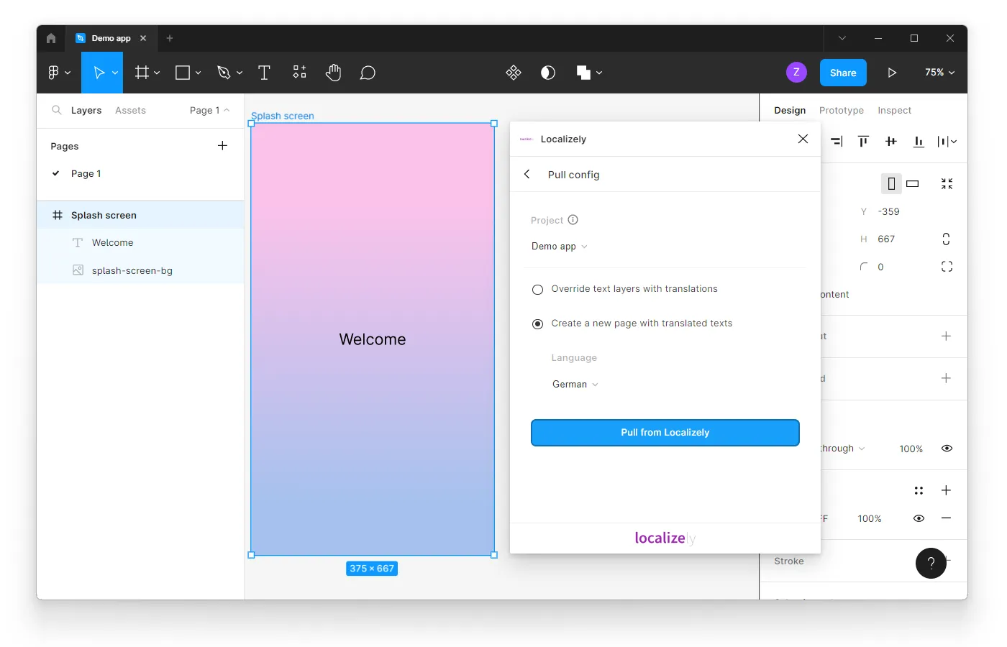Click the Share button
The height and width of the screenshot is (647, 1007).
click(843, 73)
